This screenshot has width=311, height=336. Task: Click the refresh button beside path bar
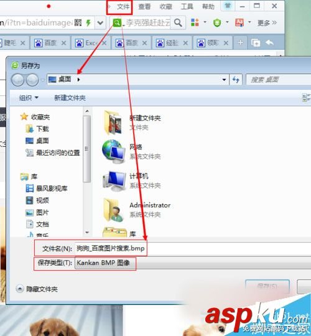pos(236,80)
